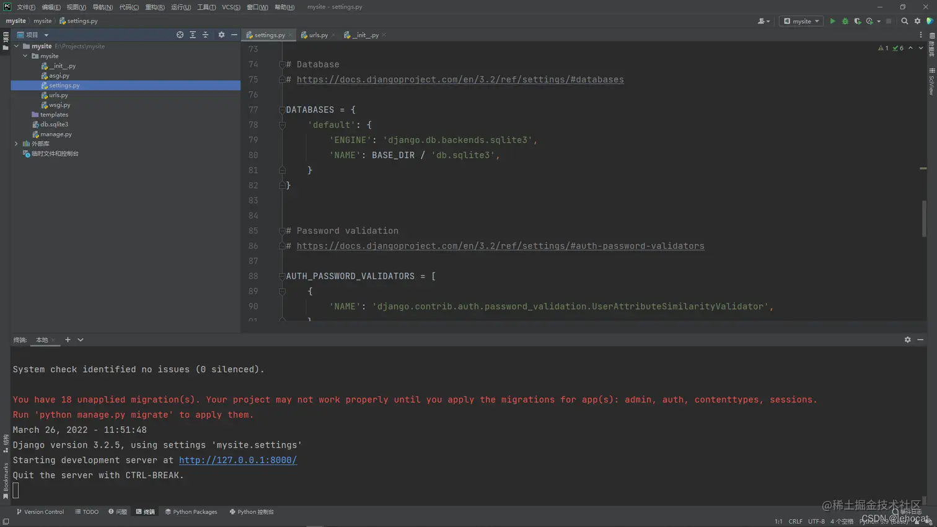Select asgi.py in project tree

tap(59, 76)
